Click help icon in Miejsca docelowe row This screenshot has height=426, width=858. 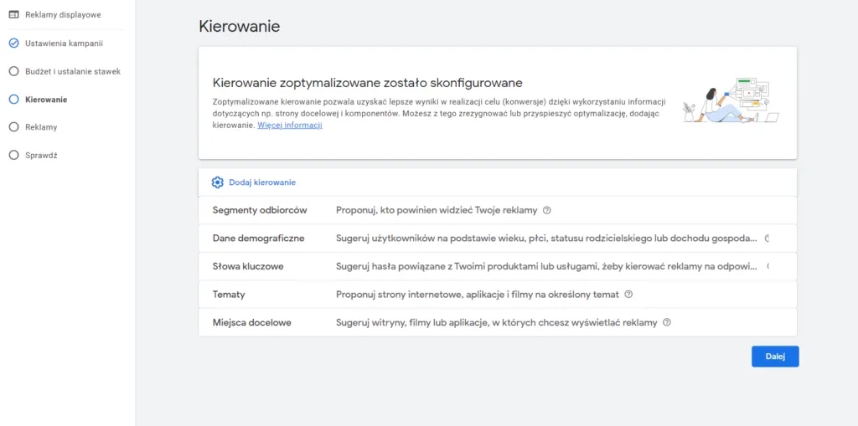pyautogui.click(x=667, y=322)
